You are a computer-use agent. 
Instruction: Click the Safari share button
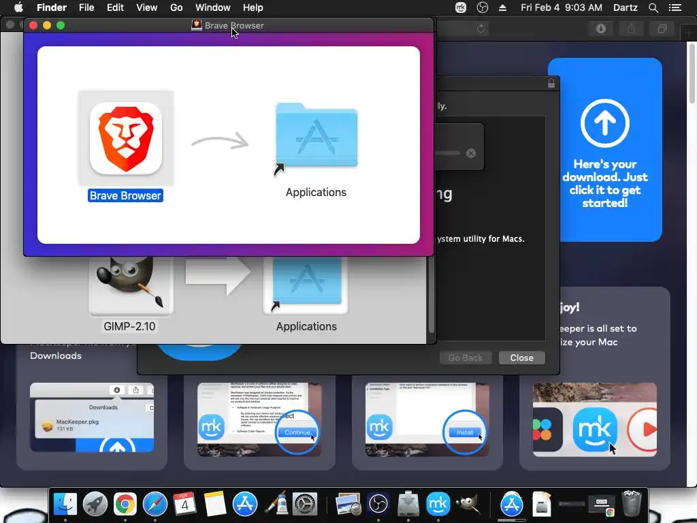pyautogui.click(x=631, y=29)
